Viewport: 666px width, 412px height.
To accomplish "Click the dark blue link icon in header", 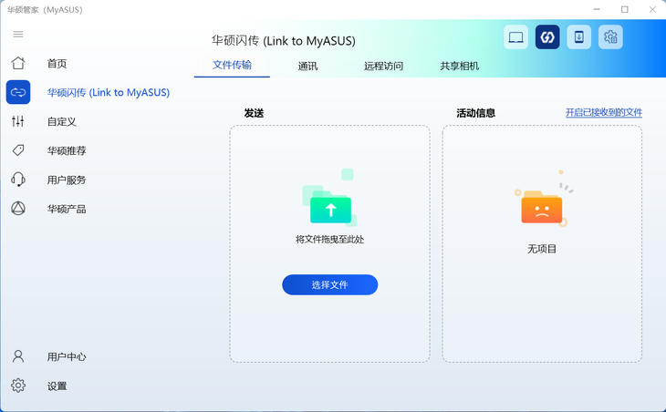I will 547,36.
